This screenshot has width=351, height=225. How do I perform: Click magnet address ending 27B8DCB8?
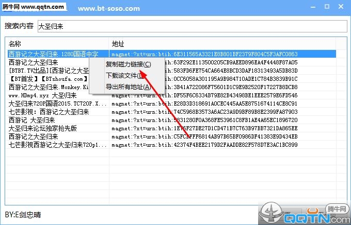tap(231, 87)
